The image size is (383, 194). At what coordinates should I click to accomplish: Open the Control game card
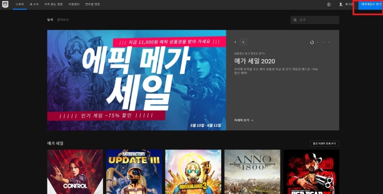click(x=75, y=172)
